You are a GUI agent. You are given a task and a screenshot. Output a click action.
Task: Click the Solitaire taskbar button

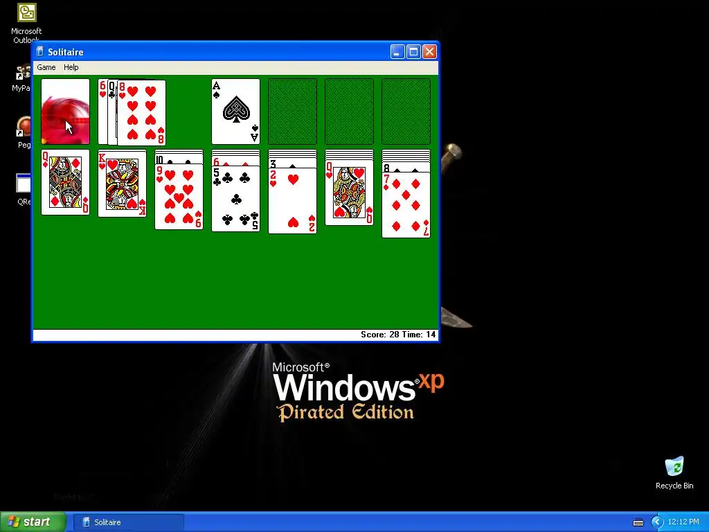128,522
